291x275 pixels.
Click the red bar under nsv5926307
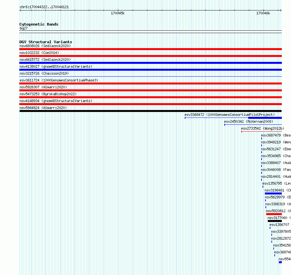(150, 90)
